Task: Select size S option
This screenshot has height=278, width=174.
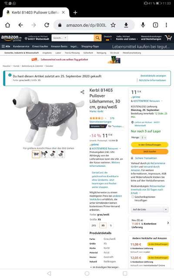Action: click(x=111, y=225)
